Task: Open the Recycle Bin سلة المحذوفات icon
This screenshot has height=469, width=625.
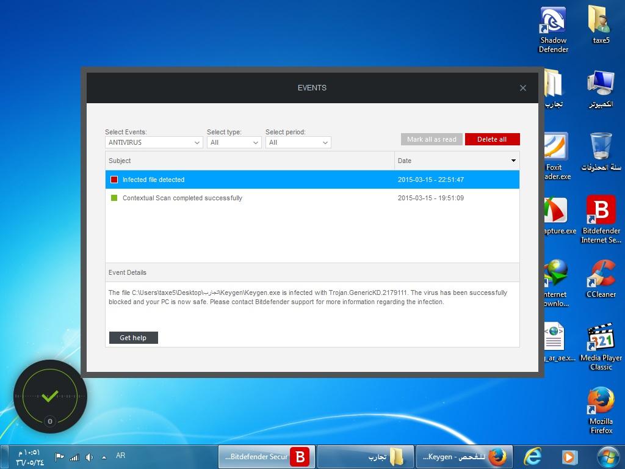Action: pyautogui.click(x=601, y=152)
